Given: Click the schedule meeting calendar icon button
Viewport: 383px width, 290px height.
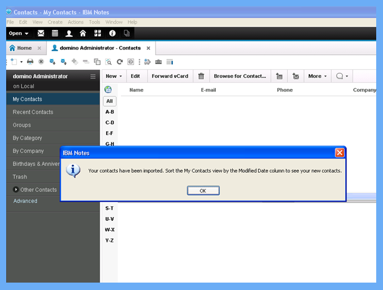Looking at the screenshot, I should click(279, 76).
